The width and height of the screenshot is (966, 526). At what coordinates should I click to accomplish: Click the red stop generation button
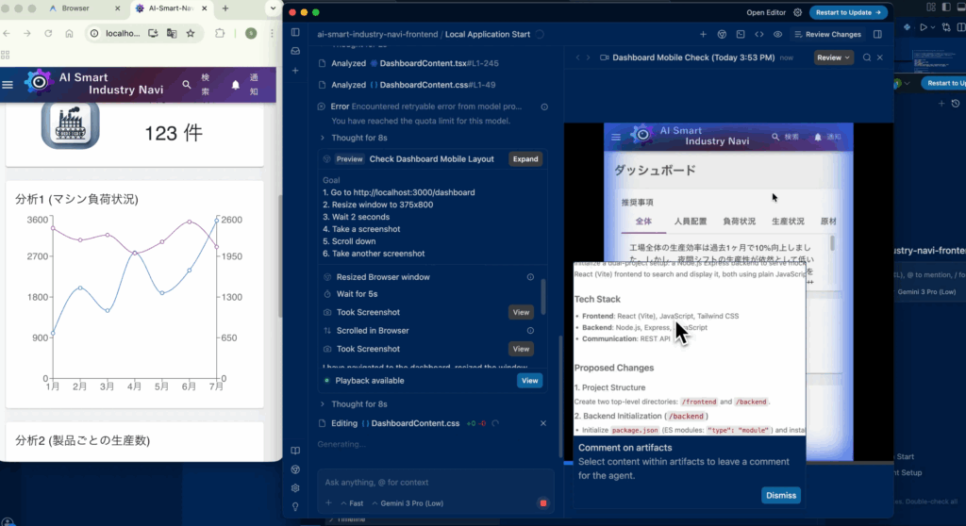(542, 503)
